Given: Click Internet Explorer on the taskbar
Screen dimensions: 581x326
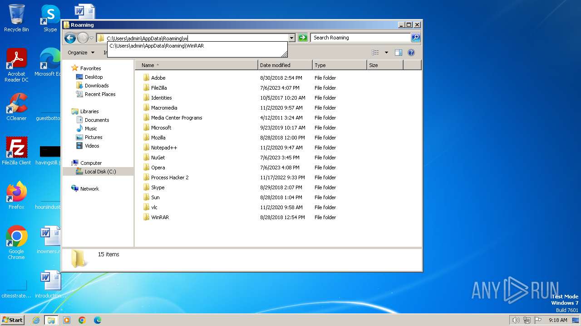Looking at the screenshot, I should (x=36, y=320).
